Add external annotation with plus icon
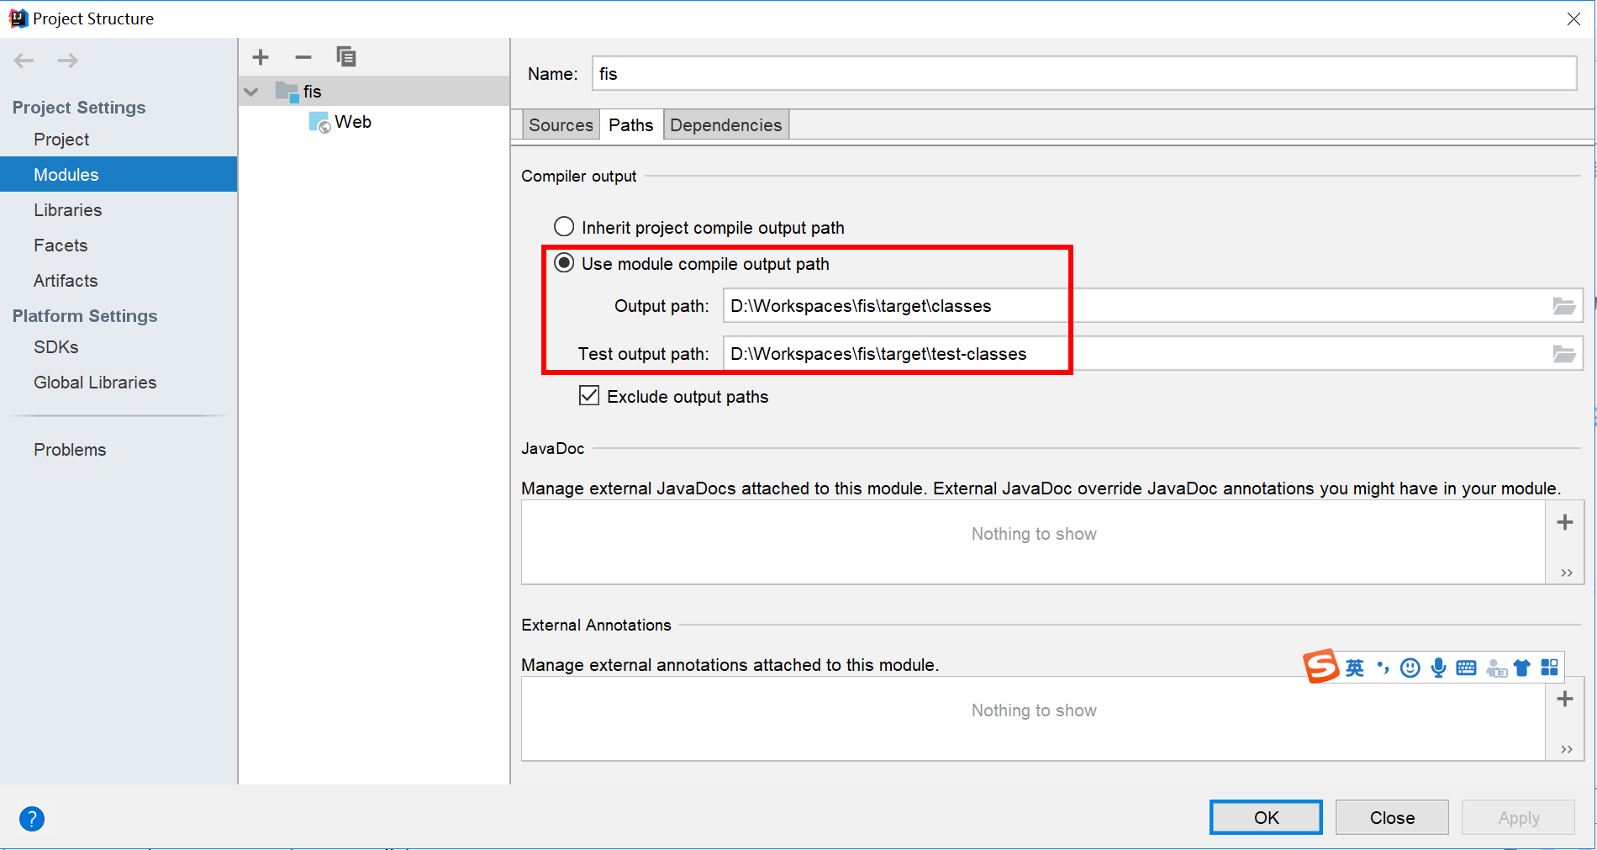The height and width of the screenshot is (850, 1597). tap(1565, 699)
